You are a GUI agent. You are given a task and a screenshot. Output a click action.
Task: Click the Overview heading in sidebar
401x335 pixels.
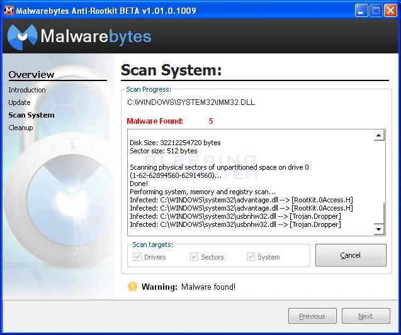click(31, 75)
